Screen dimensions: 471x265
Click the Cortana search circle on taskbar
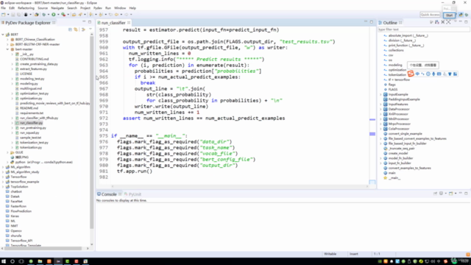pos(13,261)
